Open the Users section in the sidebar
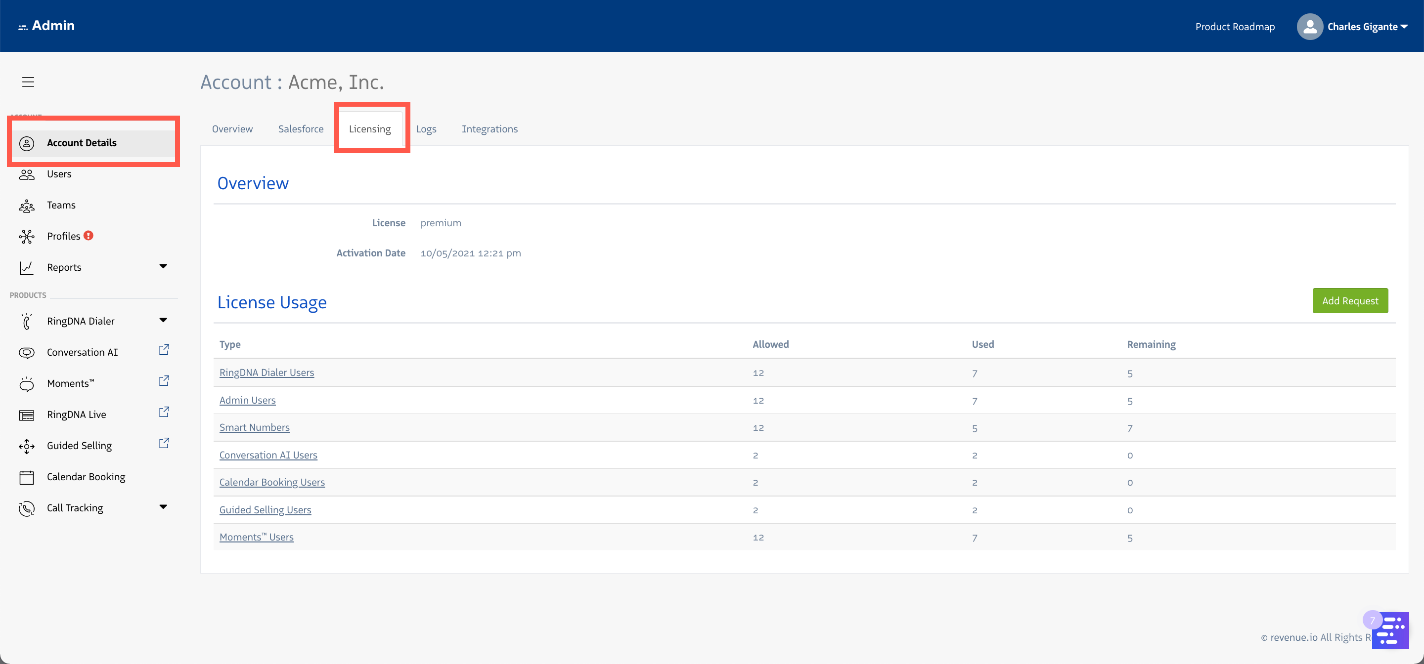The image size is (1424, 664). 59,173
